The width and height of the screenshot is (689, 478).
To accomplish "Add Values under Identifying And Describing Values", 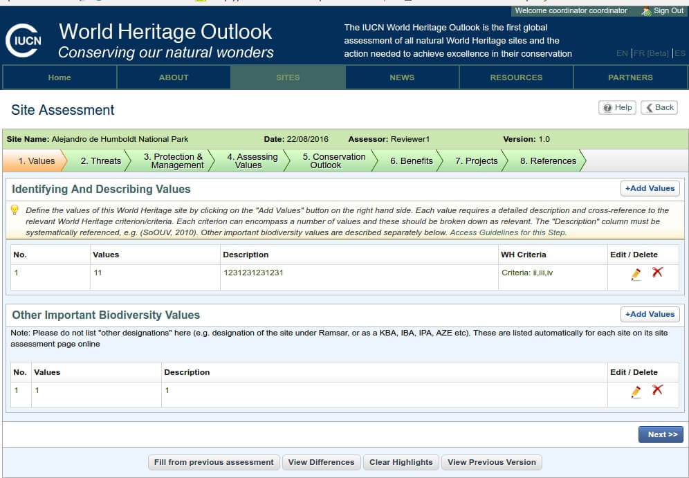I will [650, 188].
